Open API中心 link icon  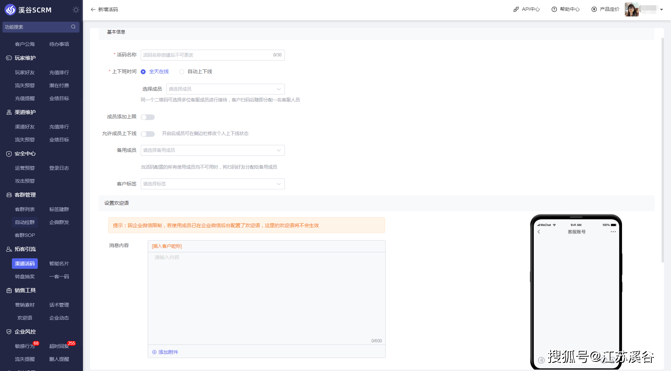[516, 9]
